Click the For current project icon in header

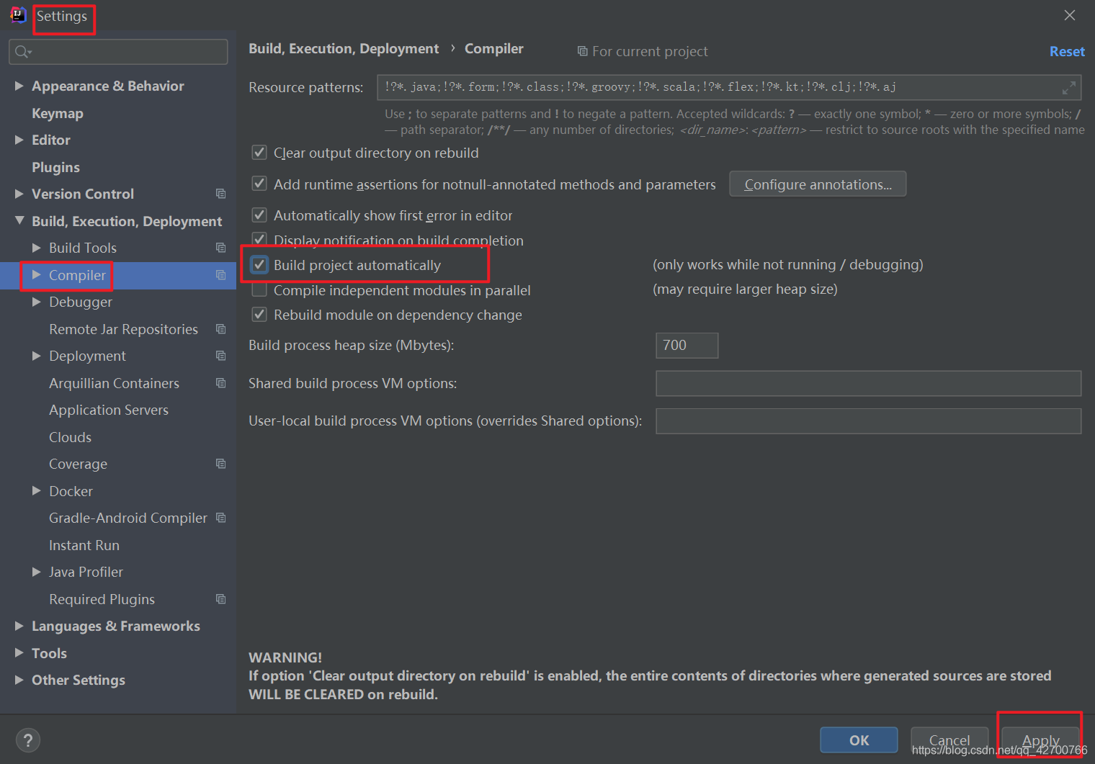[582, 50]
